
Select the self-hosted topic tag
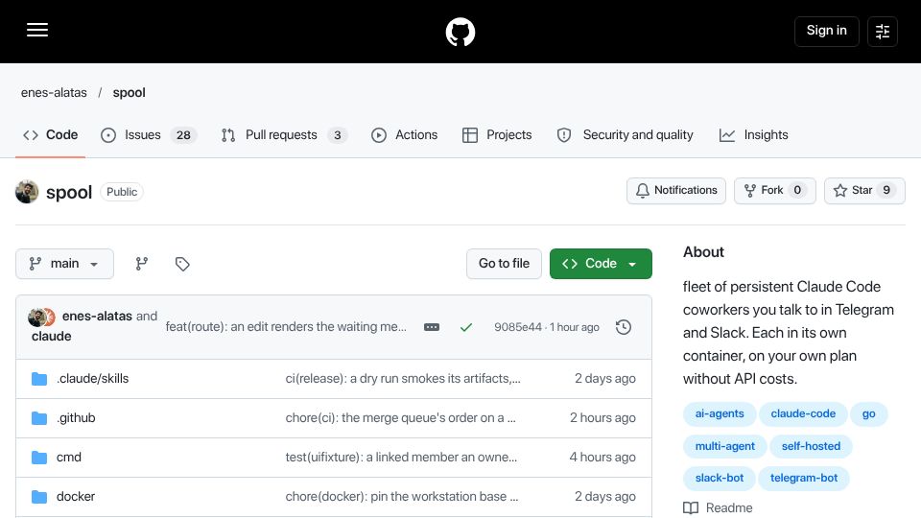[811, 446]
